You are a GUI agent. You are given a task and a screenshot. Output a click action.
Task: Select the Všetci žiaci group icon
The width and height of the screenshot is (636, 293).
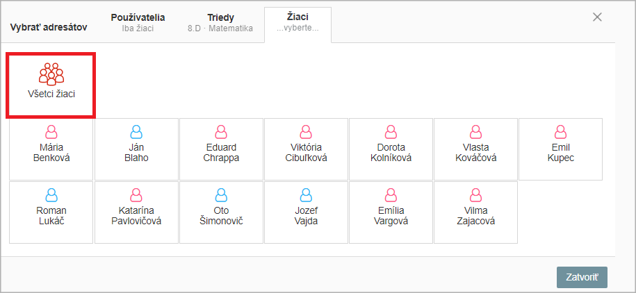(51, 74)
